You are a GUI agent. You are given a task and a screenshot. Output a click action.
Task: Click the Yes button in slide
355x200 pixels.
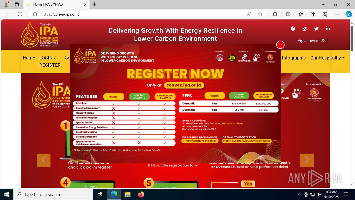point(248,184)
